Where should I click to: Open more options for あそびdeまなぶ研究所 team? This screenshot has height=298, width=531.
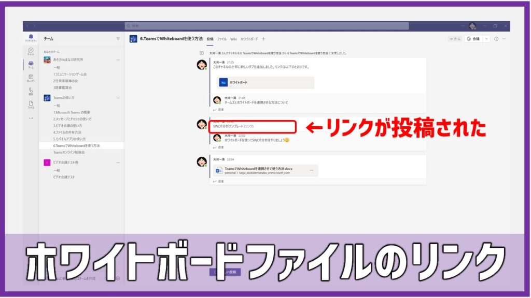point(118,60)
